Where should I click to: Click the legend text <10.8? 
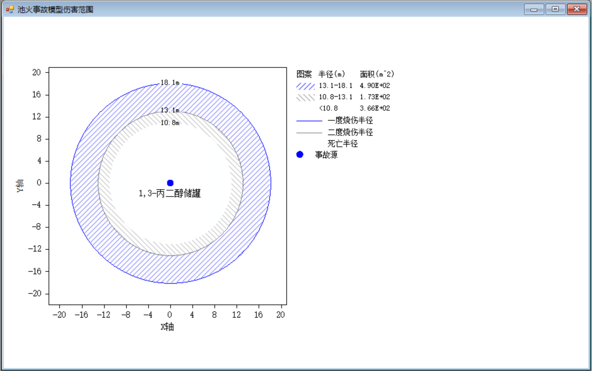[x=328, y=108]
